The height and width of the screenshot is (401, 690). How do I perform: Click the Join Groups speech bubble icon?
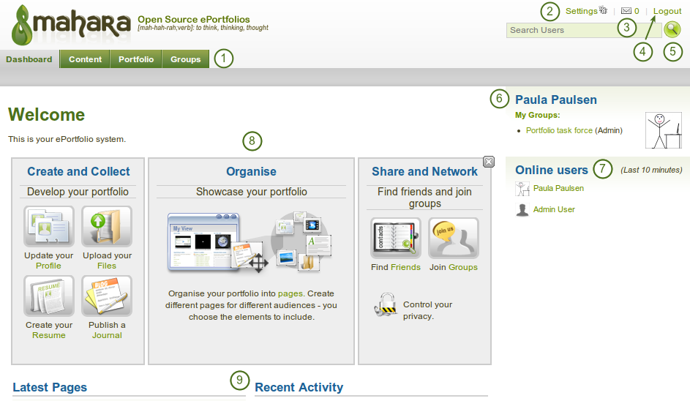click(453, 239)
